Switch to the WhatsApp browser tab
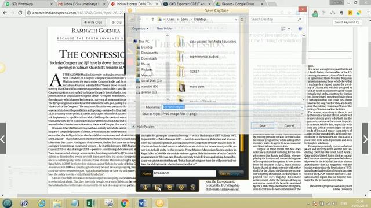 pyautogui.click(x=29, y=4)
